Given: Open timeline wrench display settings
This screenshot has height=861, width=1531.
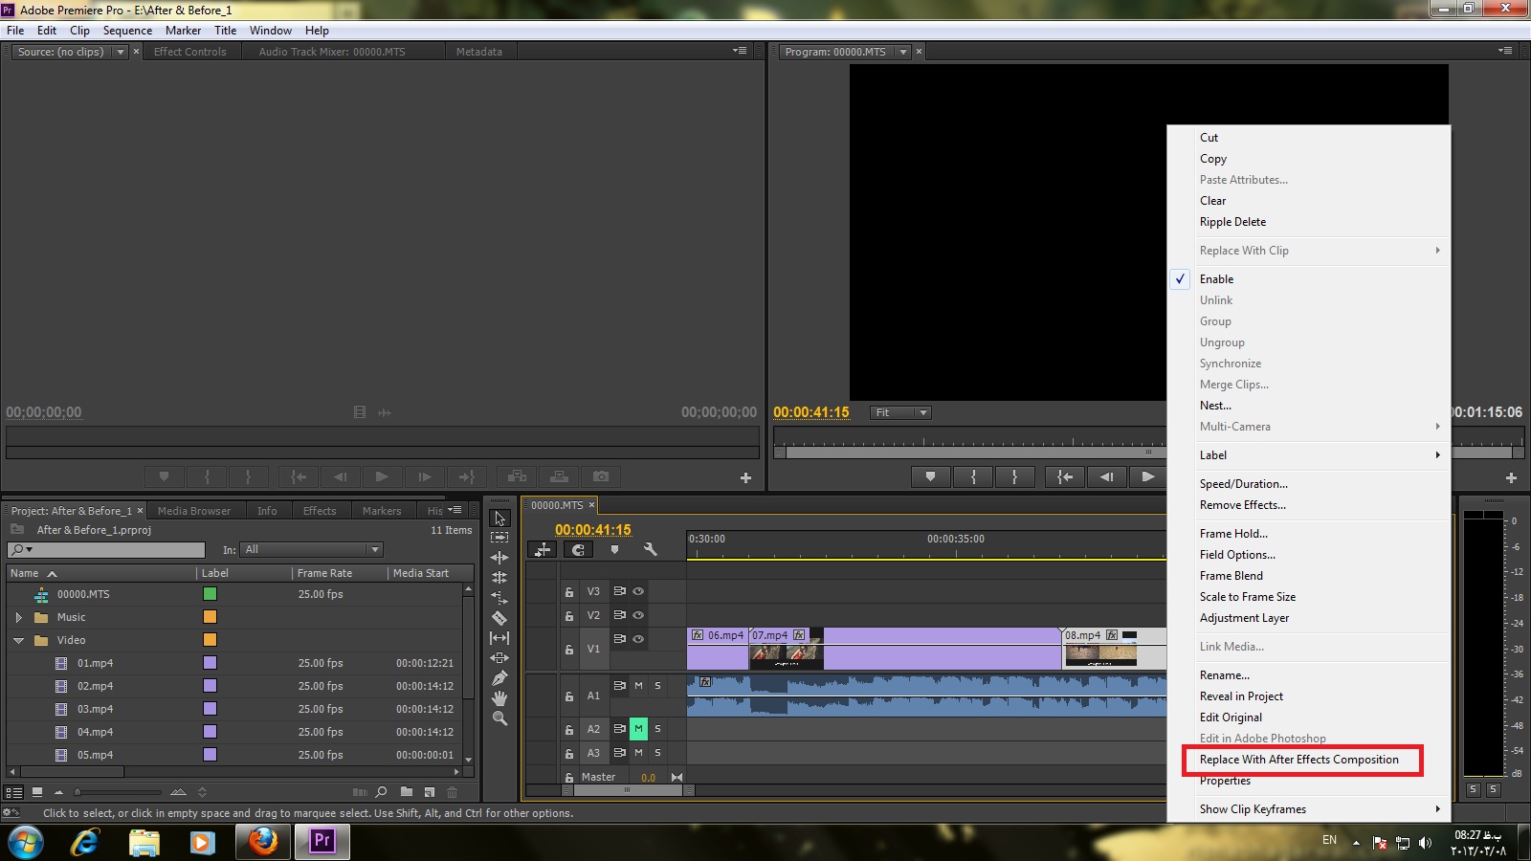Looking at the screenshot, I should [x=651, y=549].
